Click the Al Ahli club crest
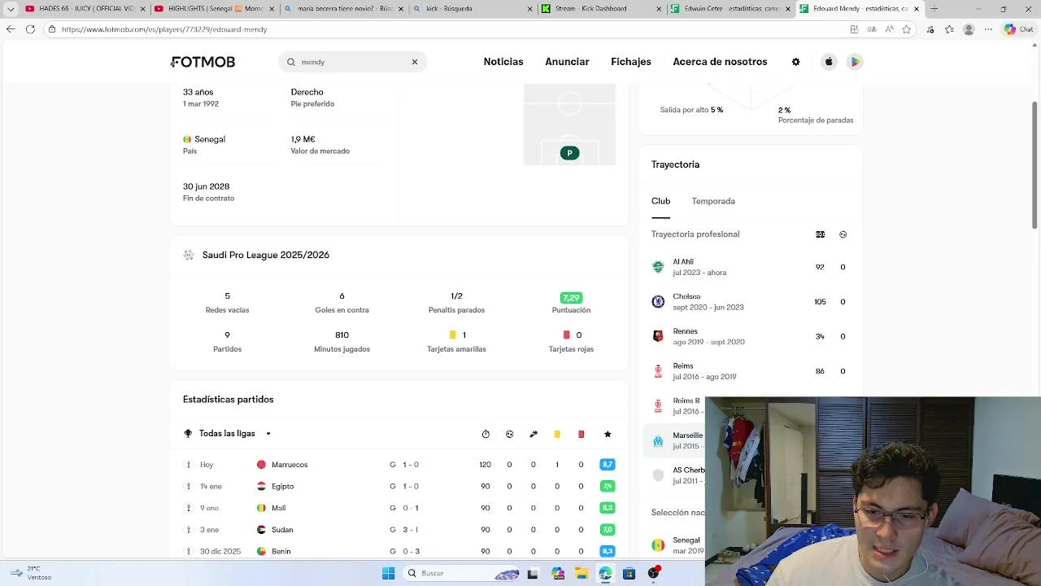 pyautogui.click(x=658, y=267)
